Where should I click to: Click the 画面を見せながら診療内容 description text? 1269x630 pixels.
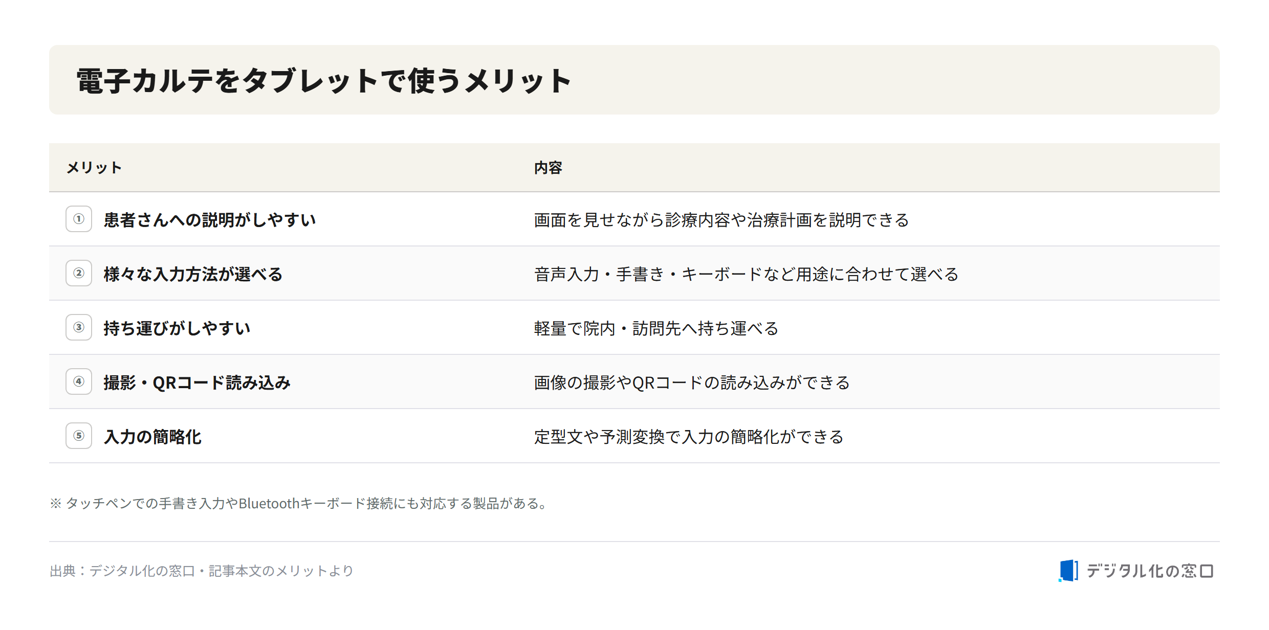[x=721, y=220]
